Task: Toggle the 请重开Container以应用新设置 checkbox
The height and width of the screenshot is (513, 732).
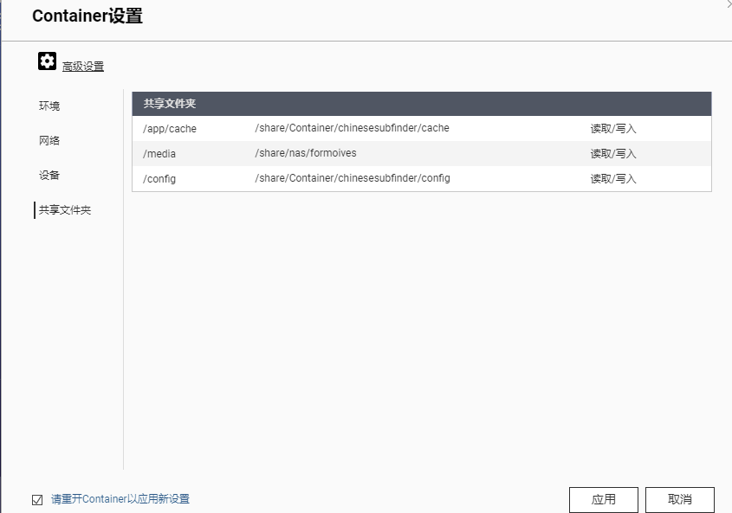Action: click(37, 499)
